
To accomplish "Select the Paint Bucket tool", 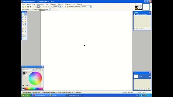I will 23,24.
